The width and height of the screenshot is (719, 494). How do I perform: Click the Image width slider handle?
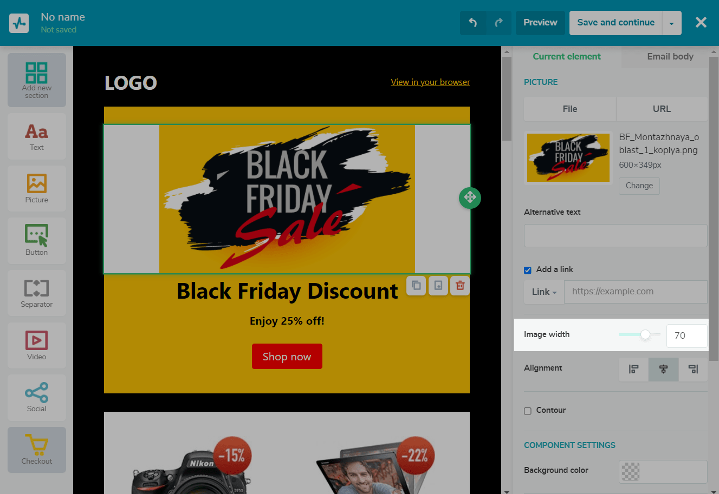[x=645, y=334]
